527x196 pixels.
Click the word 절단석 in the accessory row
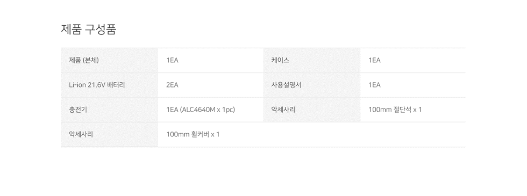coord(402,110)
